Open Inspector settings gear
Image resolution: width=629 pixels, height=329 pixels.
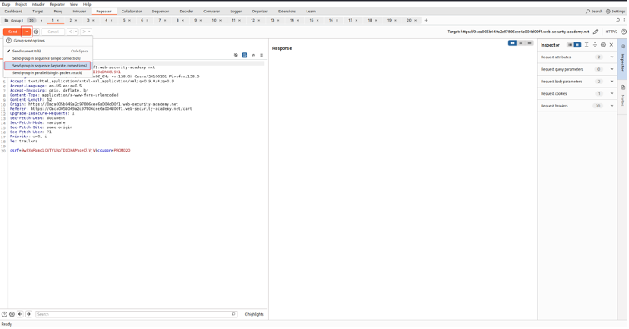click(603, 45)
